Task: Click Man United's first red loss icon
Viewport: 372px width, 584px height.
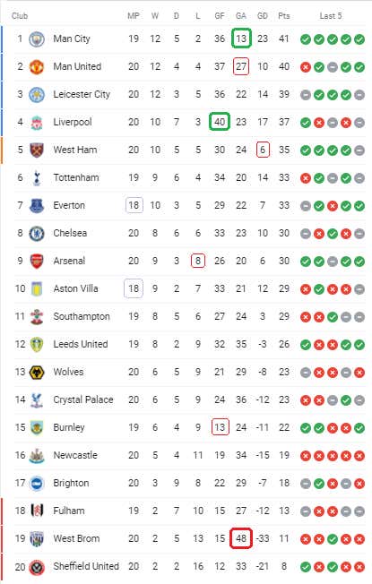Action: (306, 67)
